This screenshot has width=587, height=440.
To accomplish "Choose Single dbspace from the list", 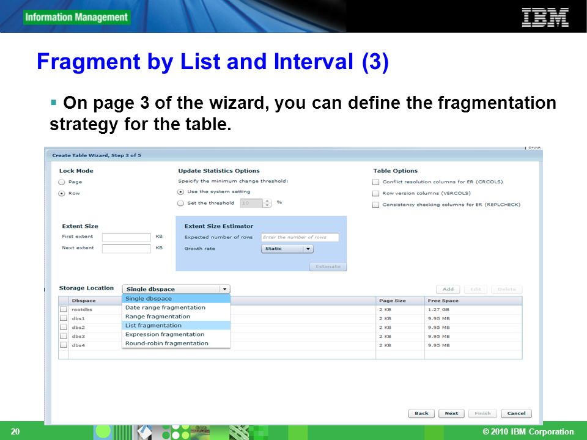I will [x=176, y=299].
